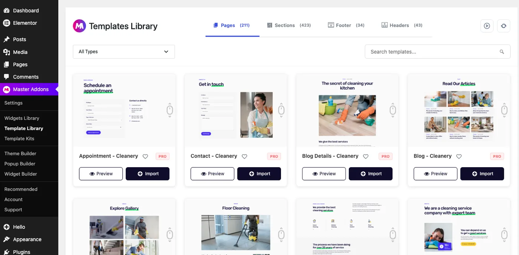
Task: Click the Posts pin icon
Action: tap(6, 39)
